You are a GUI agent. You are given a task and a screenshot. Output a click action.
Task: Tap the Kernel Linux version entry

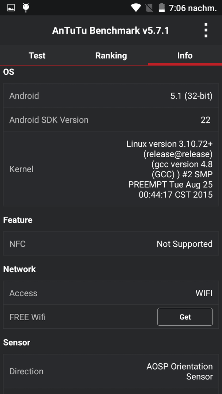[x=111, y=169]
